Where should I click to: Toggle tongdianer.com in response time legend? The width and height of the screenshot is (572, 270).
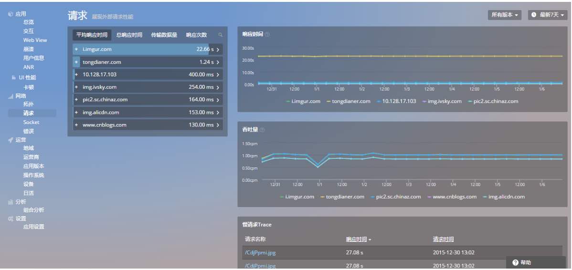click(349, 101)
